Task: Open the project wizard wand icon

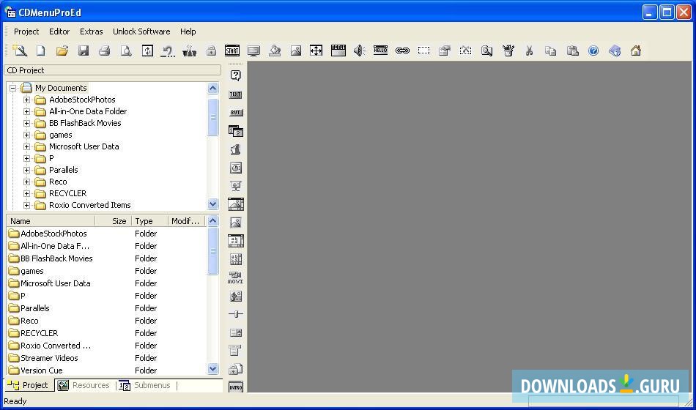Action: click(20, 50)
